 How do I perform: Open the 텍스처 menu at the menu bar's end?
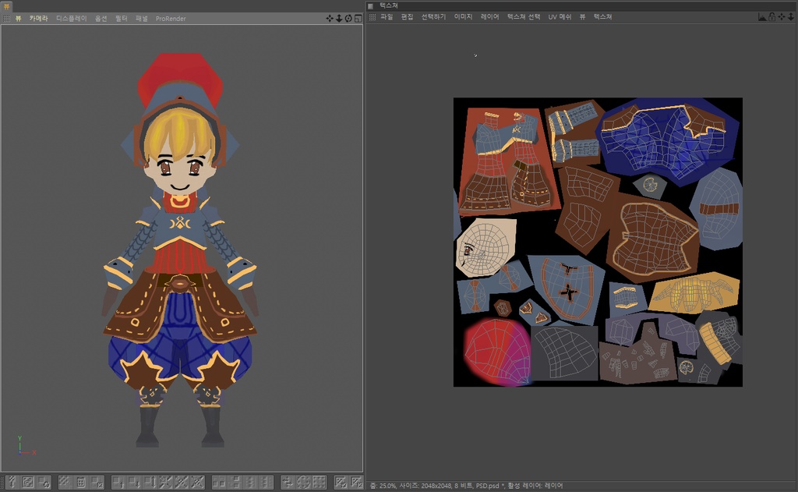(x=602, y=17)
